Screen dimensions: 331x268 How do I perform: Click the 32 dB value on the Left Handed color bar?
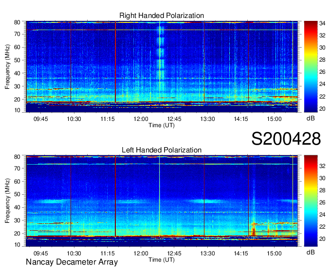click(322, 166)
